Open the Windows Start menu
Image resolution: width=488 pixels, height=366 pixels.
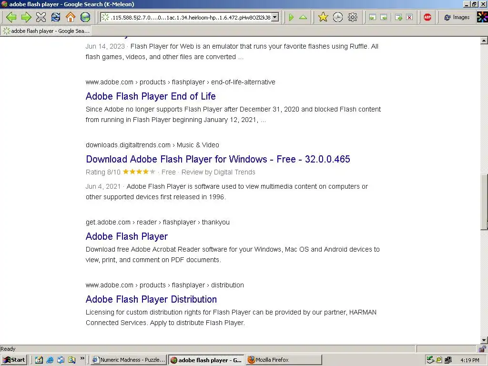coord(14,360)
